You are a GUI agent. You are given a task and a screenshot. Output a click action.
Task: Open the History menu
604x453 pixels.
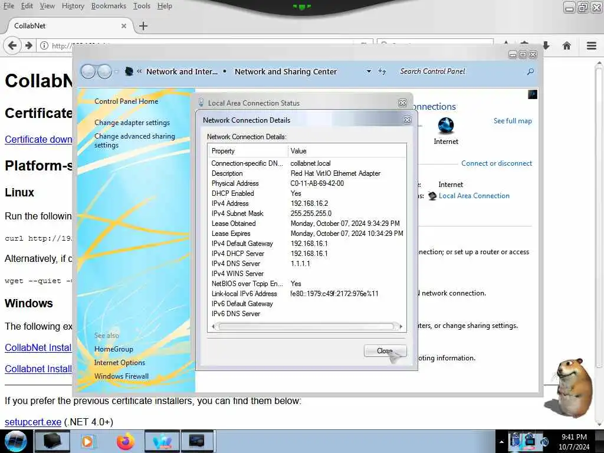(x=73, y=6)
